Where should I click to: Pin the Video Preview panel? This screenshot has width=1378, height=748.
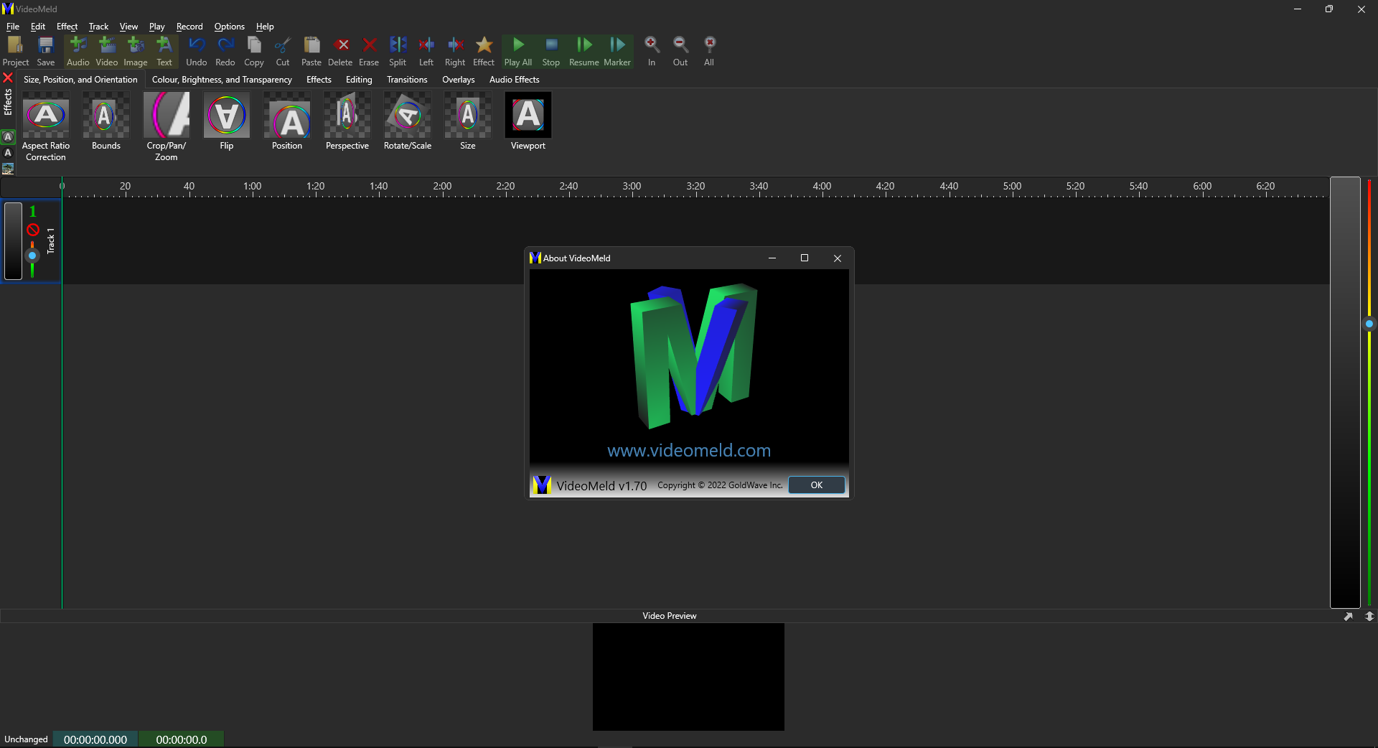click(1349, 616)
